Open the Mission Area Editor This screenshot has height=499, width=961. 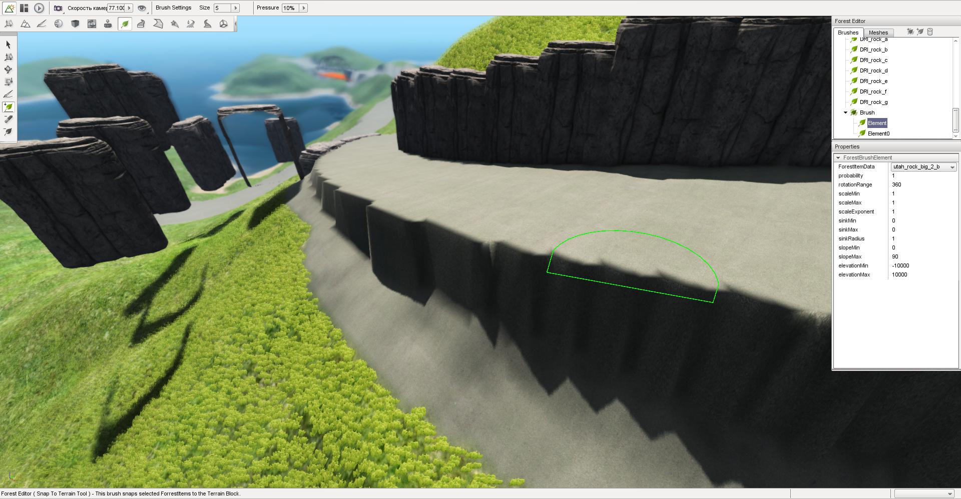click(158, 23)
